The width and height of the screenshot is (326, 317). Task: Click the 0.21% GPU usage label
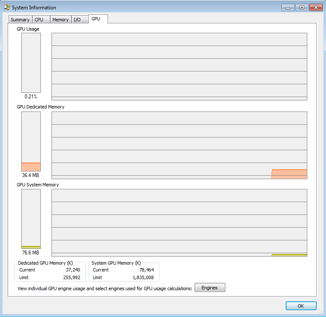(x=31, y=97)
